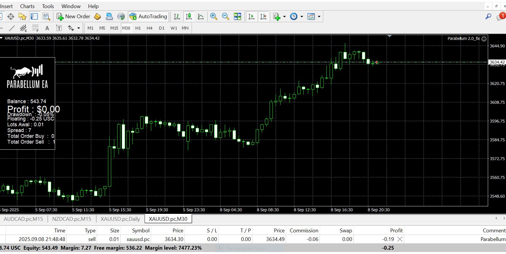Screen dimensions: 506x254
Task: Zoom out on the chart
Action: (225, 16)
